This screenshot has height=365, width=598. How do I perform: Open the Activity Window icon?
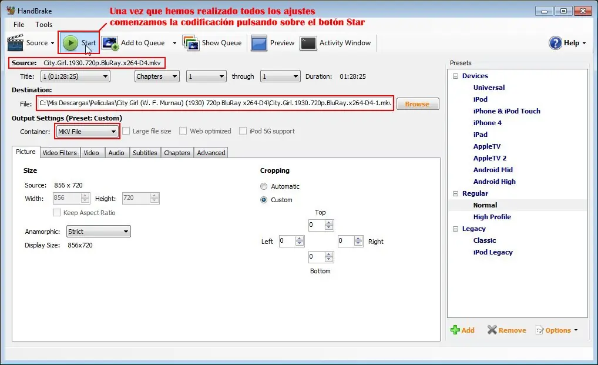pyautogui.click(x=308, y=43)
